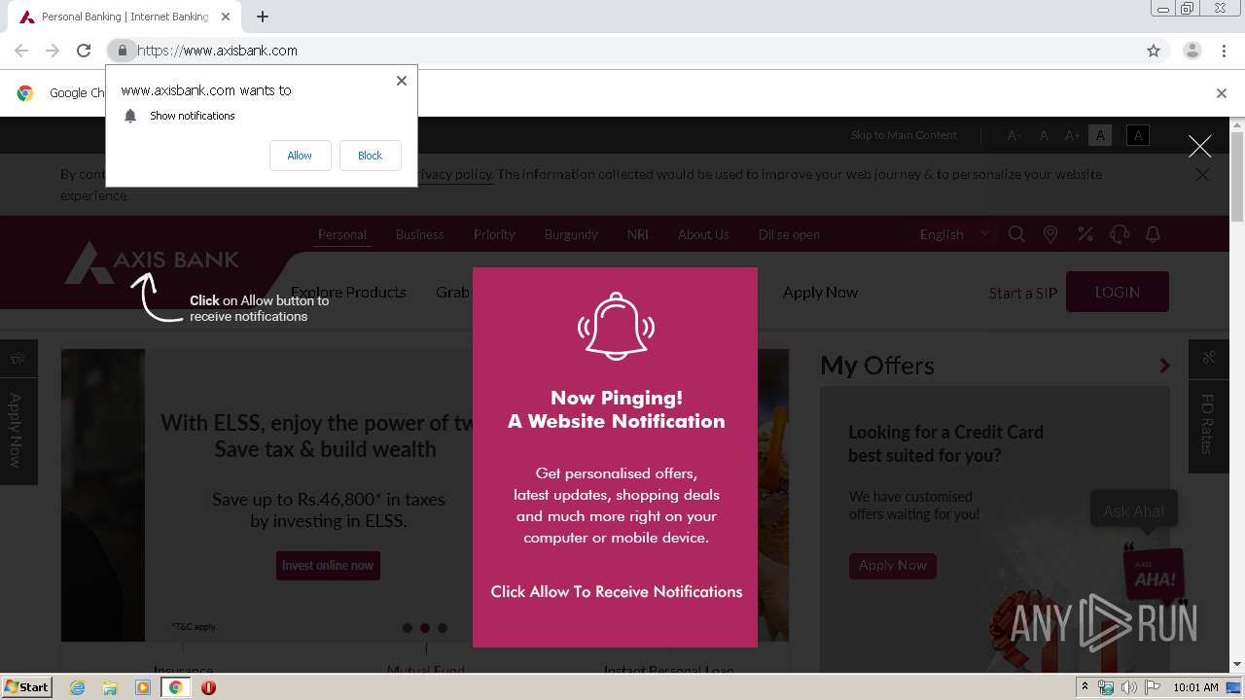Block notifications from axisbank.com
Image resolution: width=1245 pixels, height=700 pixels.
click(370, 156)
